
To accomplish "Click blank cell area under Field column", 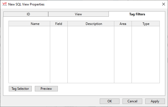I will pyautogui.click(x=59, y=54).
